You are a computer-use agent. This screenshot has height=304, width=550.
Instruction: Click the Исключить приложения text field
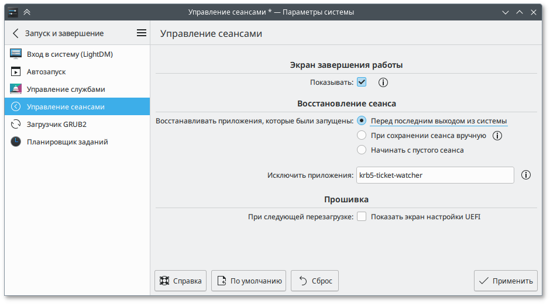tap(435, 175)
